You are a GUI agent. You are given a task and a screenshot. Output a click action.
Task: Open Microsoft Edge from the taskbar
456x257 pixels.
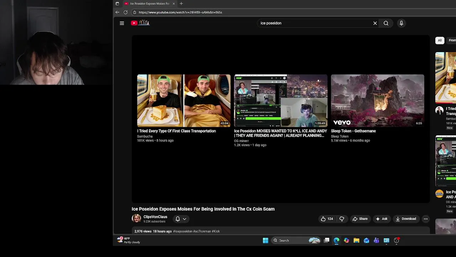click(336, 241)
